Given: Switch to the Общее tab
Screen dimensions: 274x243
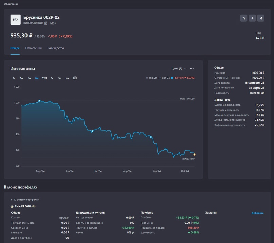Looking at the screenshot, I should (x=15, y=48).
